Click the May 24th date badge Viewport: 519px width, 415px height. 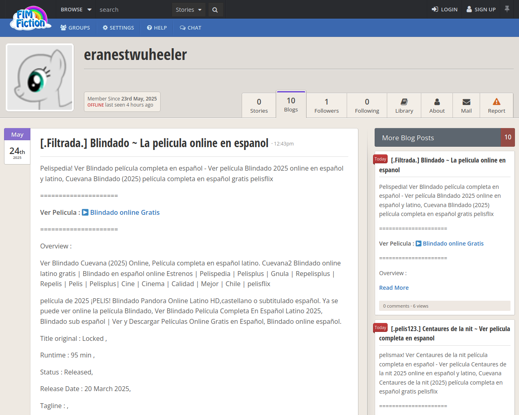tap(17, 146)
